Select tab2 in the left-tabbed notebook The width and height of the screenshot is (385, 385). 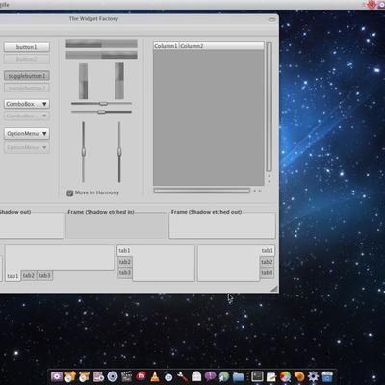coord(125,262)
